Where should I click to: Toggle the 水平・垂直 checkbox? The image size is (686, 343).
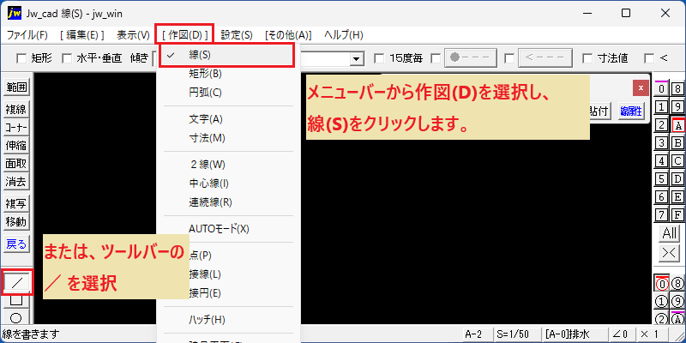pyautogui.click(x=67, y=58)
